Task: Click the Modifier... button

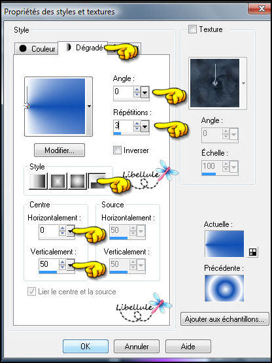Action: pos(59,150)
